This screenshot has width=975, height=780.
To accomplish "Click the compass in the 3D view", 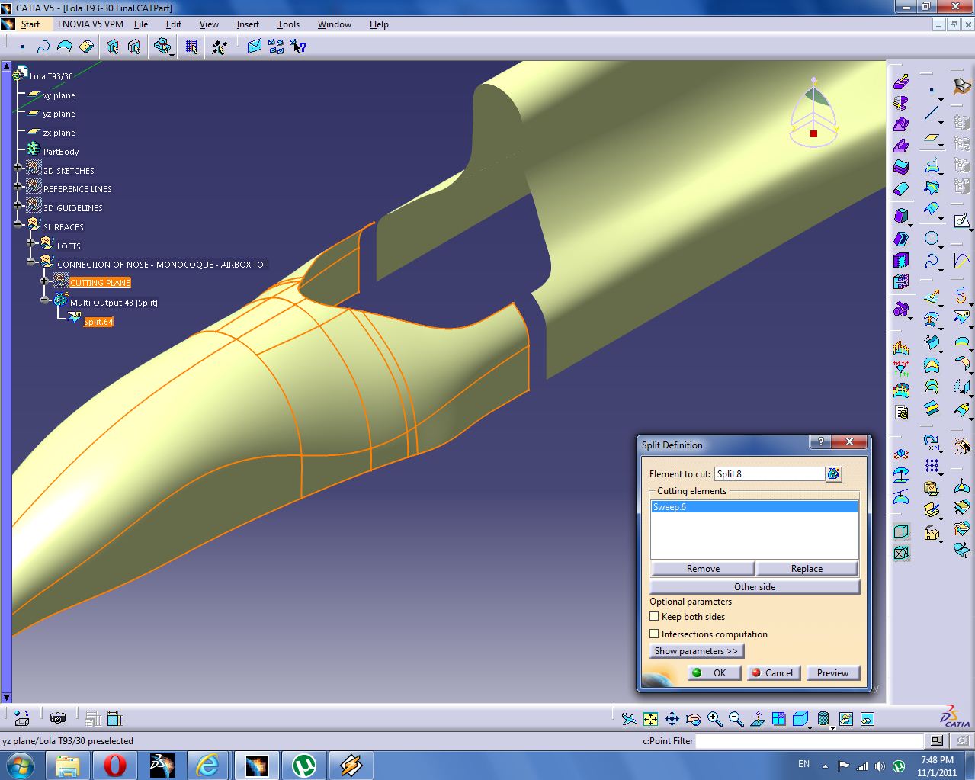I will 814,113.
